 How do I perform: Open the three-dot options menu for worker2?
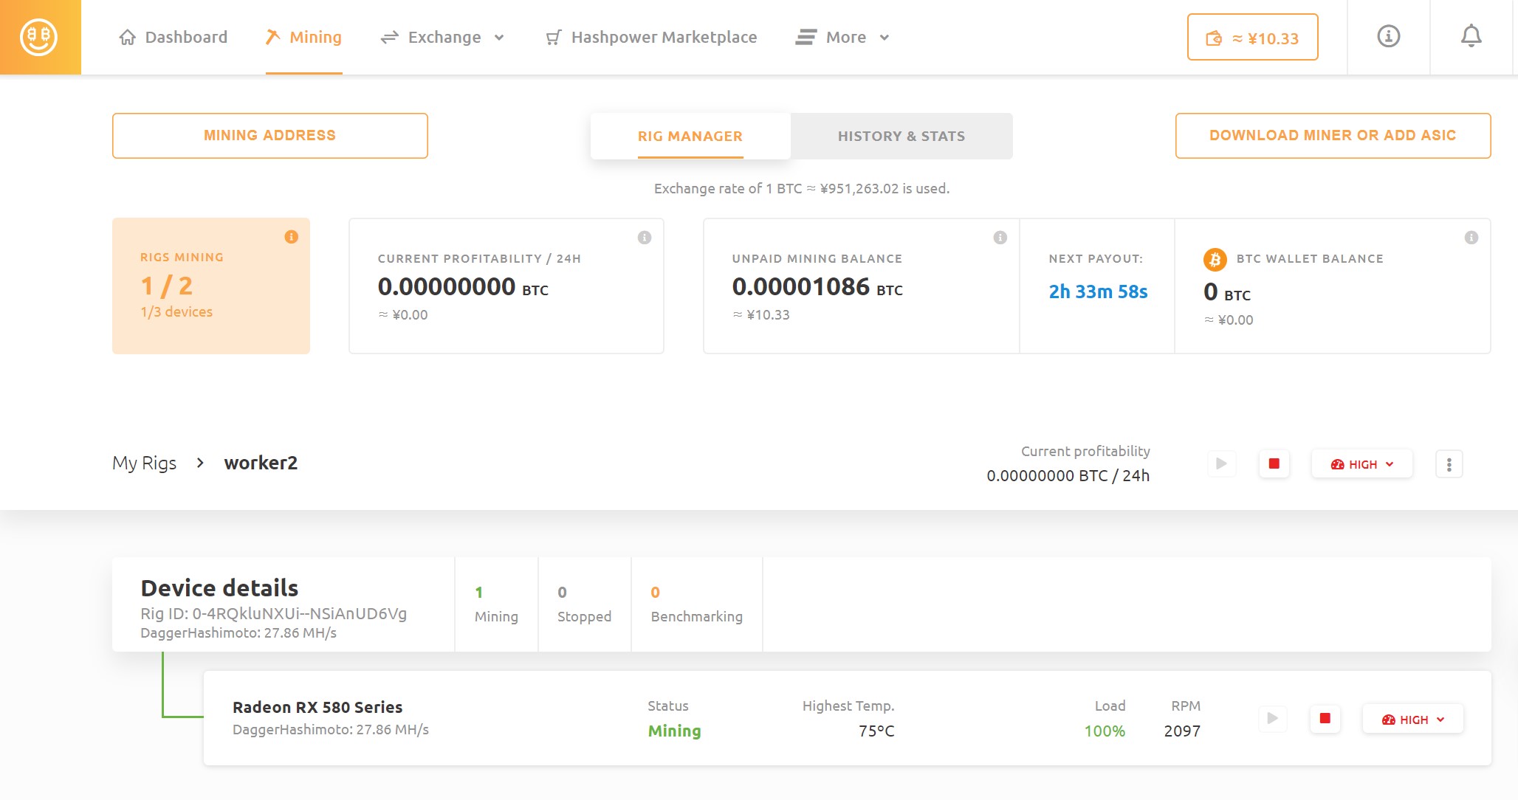1449,463
